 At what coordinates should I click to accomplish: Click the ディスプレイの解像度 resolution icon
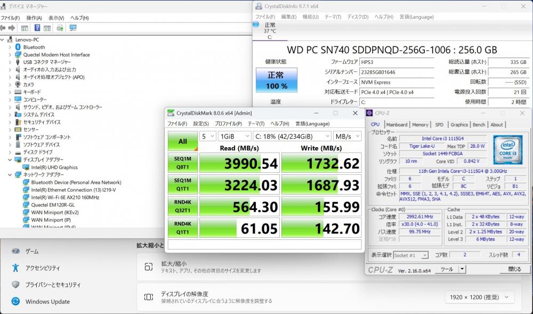[149, 297]
